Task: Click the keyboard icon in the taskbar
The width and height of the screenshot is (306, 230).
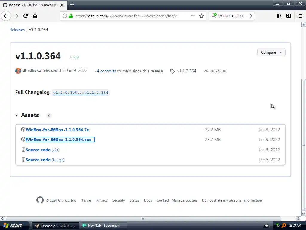Action: tap(266, 226)
